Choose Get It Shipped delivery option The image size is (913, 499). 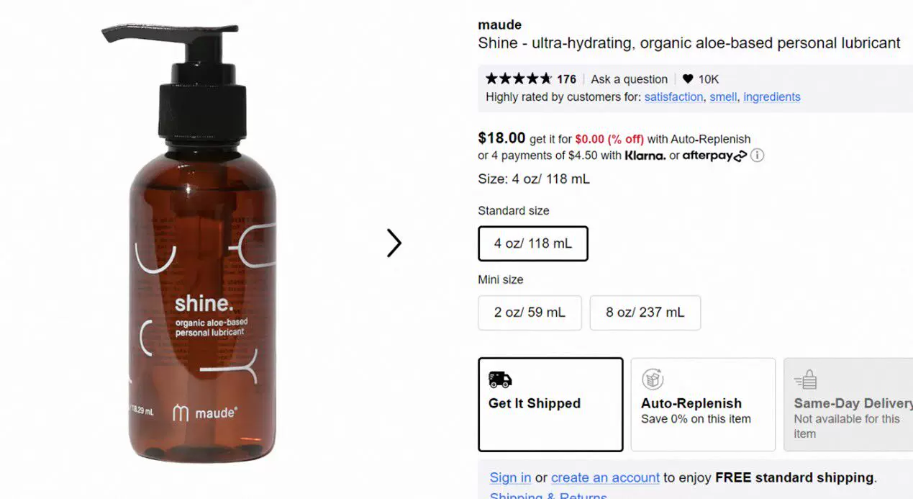pyautogui.click(x=550, y=404)
